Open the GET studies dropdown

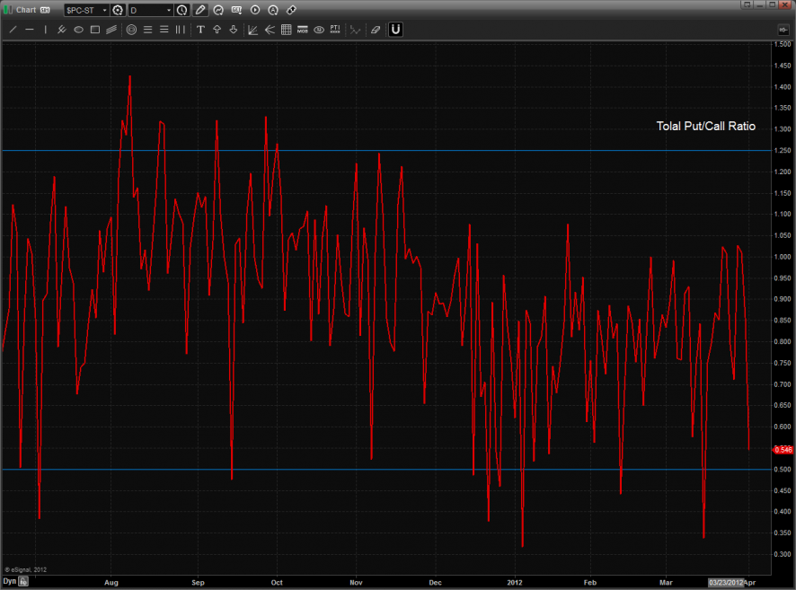(x=235, y=10)
